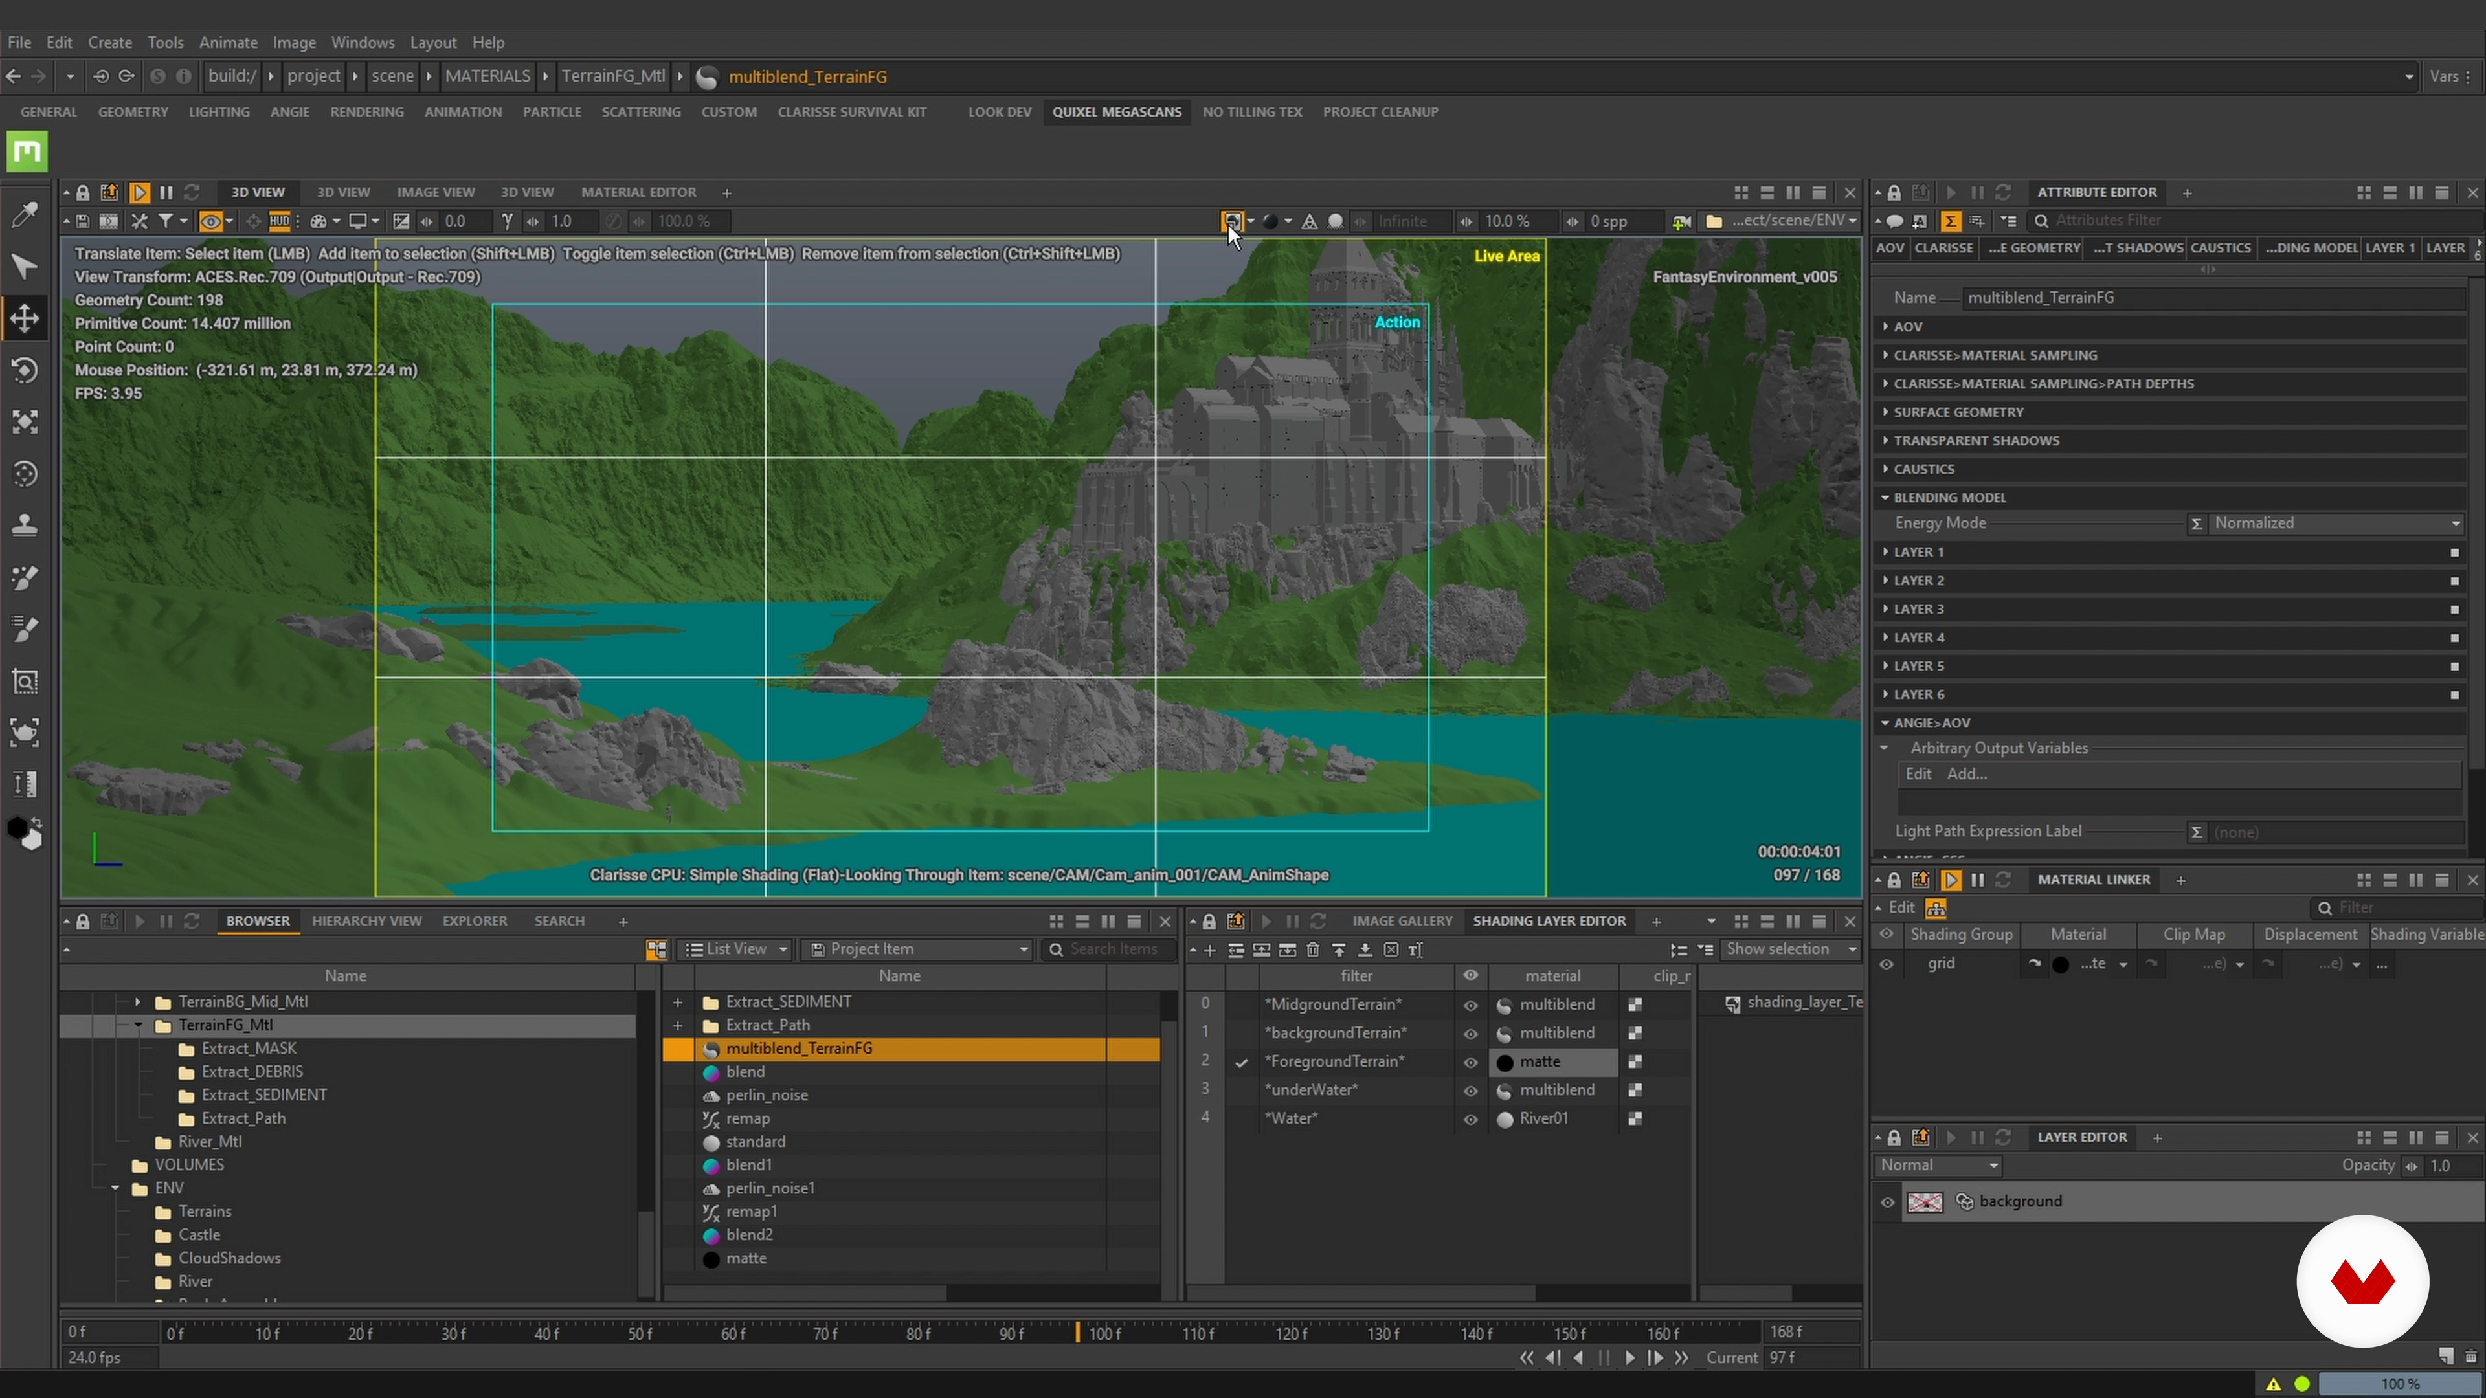Image resolution: width=2486 pixels, height=1398 pixels.
Task: Toggle the eye on grid row in Material Linker
Action: coord(1887,964)
